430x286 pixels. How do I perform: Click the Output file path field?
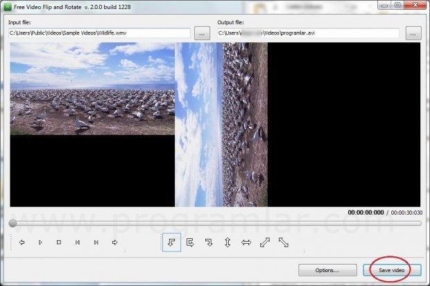[308, 33]
